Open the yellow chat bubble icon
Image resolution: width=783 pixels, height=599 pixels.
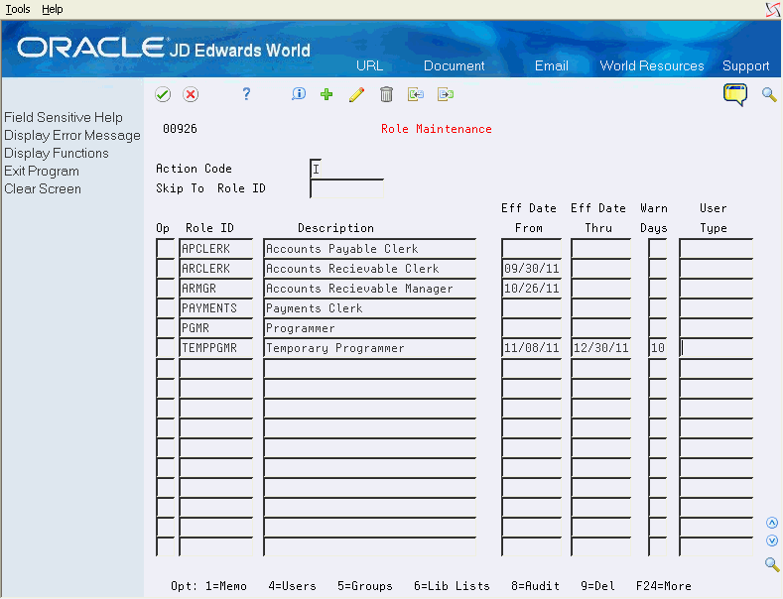pos(735,94)
